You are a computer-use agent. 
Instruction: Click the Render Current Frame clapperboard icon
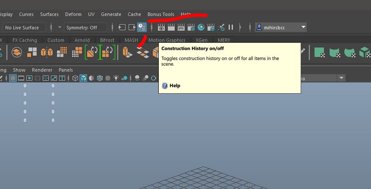171,28
